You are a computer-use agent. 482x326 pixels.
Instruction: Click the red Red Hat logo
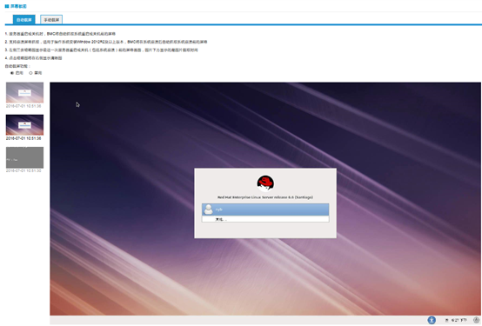[x=265, y=183]
